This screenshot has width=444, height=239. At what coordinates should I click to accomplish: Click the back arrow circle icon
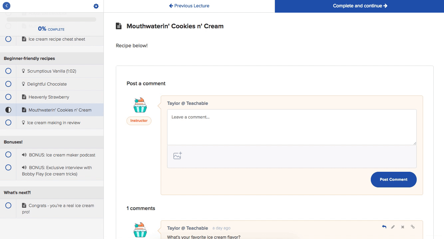click(x=6, y=6)
